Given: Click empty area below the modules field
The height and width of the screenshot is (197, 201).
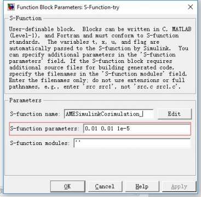Looking at the screenshot, I should pos(100,161).
